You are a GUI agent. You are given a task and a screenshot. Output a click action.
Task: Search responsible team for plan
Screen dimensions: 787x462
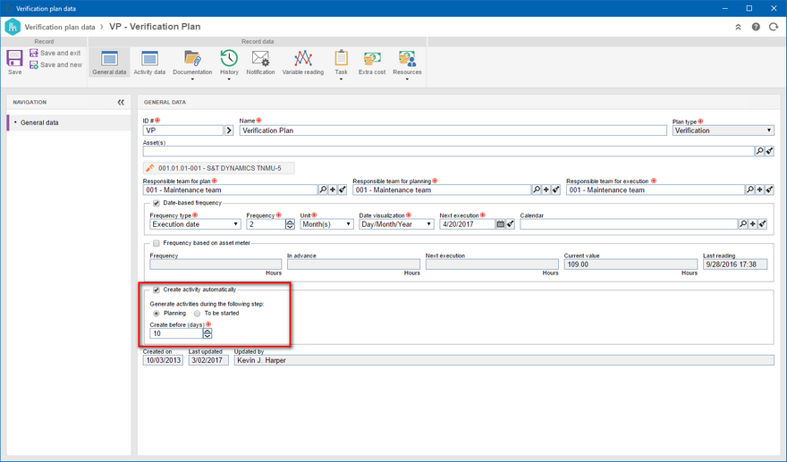[x=323, y=190]
